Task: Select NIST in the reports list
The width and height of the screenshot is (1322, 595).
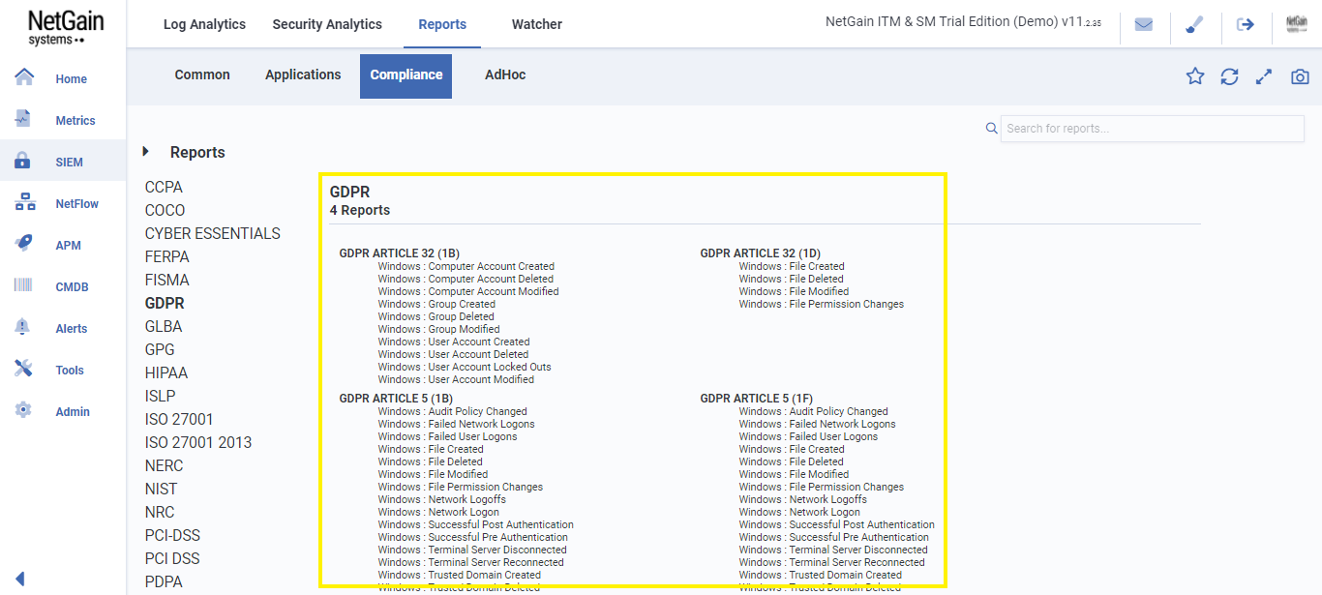Action: point(162,489)
